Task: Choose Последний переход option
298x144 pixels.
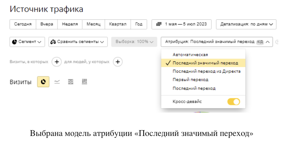Action: tap(203, 88)
